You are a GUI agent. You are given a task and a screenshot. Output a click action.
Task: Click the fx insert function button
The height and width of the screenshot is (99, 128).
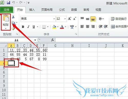[x=52, y=40]
